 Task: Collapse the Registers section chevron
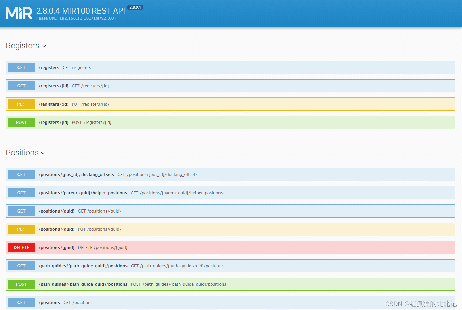pyautogui.click(x=44, y=46)
